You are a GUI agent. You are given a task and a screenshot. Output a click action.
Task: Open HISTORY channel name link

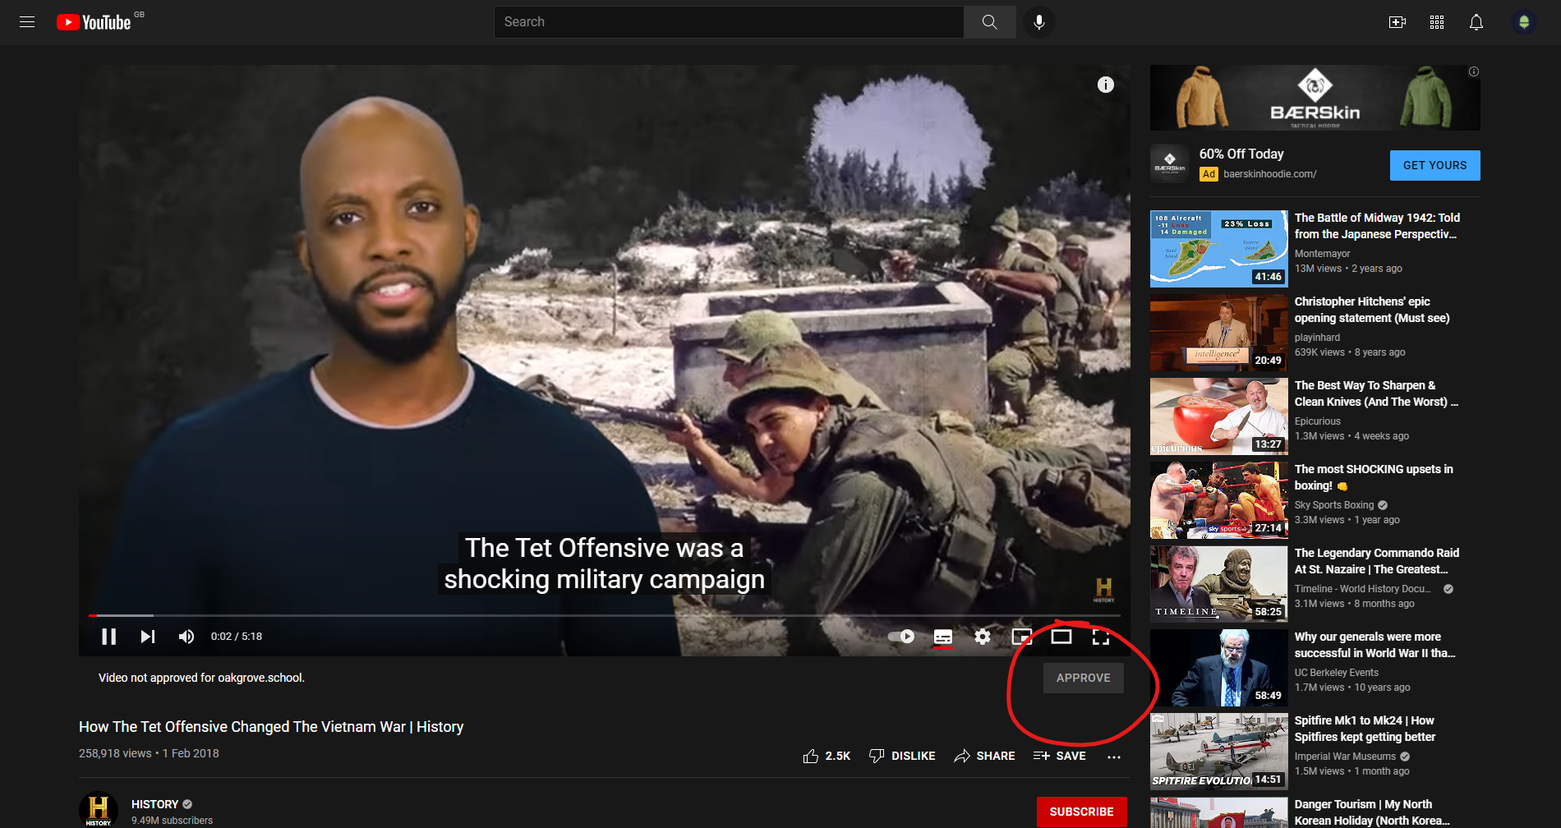point(154,804)
